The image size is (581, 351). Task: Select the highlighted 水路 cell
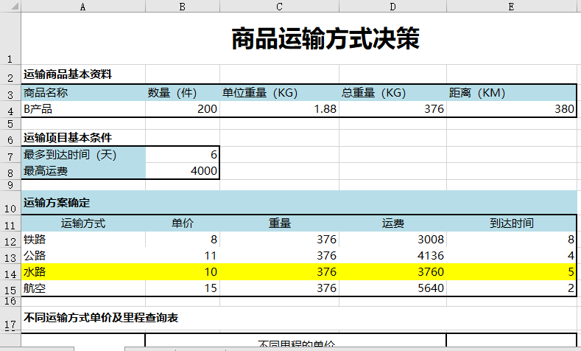point(83,272)
